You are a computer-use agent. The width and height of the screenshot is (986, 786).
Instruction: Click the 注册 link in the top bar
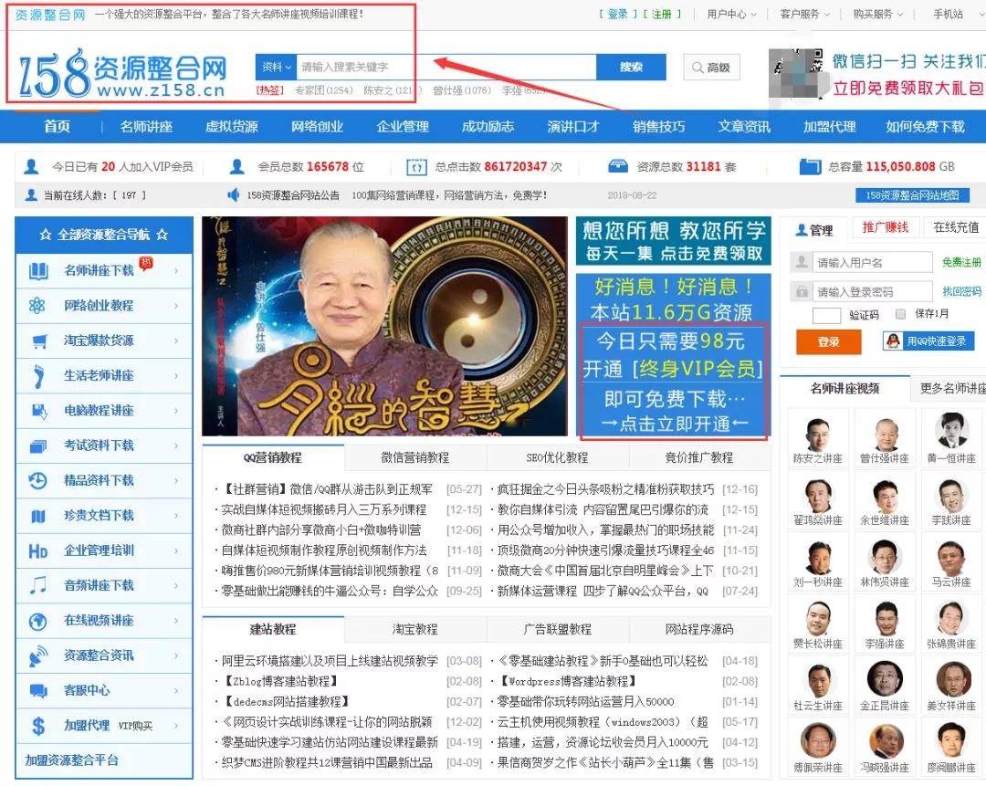662,14
